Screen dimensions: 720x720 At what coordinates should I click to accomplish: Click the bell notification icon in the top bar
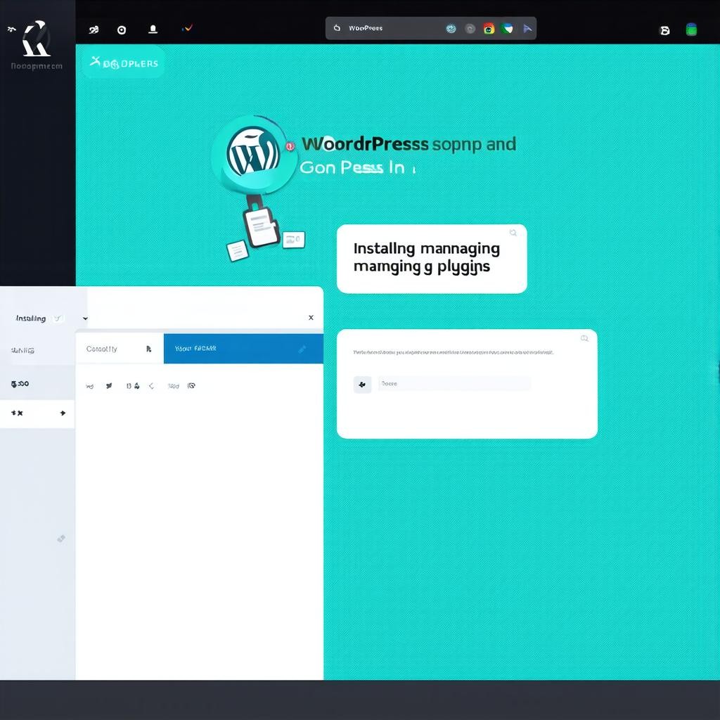(x=153, y=30)
